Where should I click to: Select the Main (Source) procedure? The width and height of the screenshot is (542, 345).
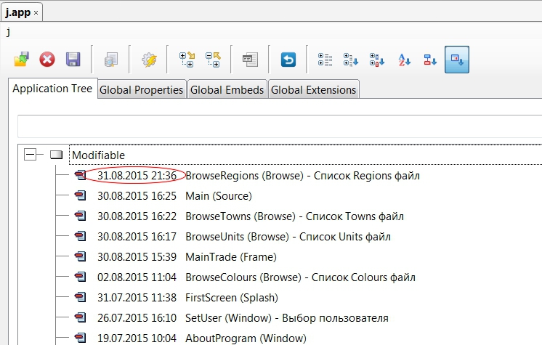tap(218, 196)
